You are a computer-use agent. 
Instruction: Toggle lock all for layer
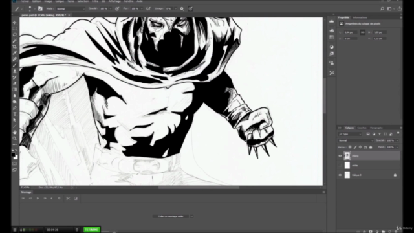[x=371, y=147]
